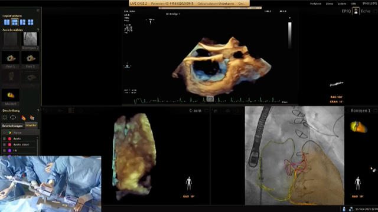Screen dimensions: 378x212
Task: Switch to the Beschriftungen tab
Action: tap(12, 125)
